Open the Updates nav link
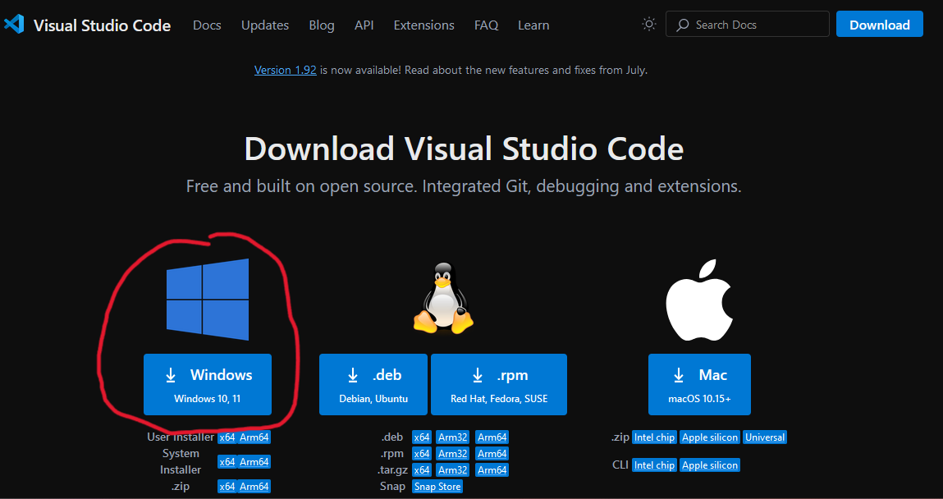This screenshot has width=943, height=499. 265,25
